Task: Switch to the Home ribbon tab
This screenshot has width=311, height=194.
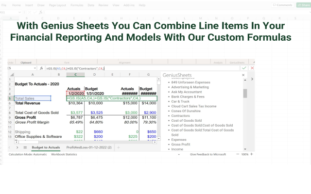Action: pyautogui.click(x=16, y=5)
